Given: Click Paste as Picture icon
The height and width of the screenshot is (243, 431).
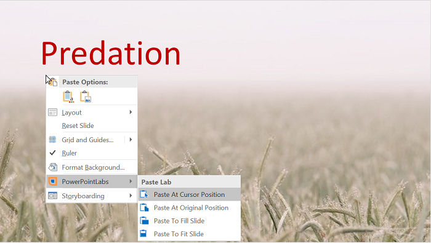Looking at the screenshot, I should tap(86, 97).
